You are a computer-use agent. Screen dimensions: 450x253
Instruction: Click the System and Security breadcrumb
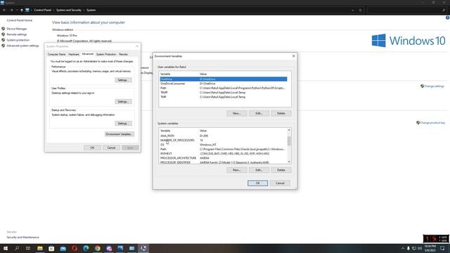tap(69, 10)
